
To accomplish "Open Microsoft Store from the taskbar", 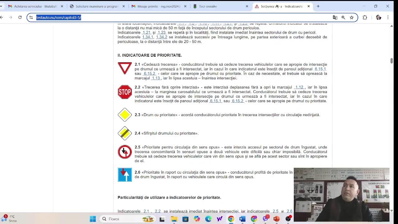I will coord(185,219).
